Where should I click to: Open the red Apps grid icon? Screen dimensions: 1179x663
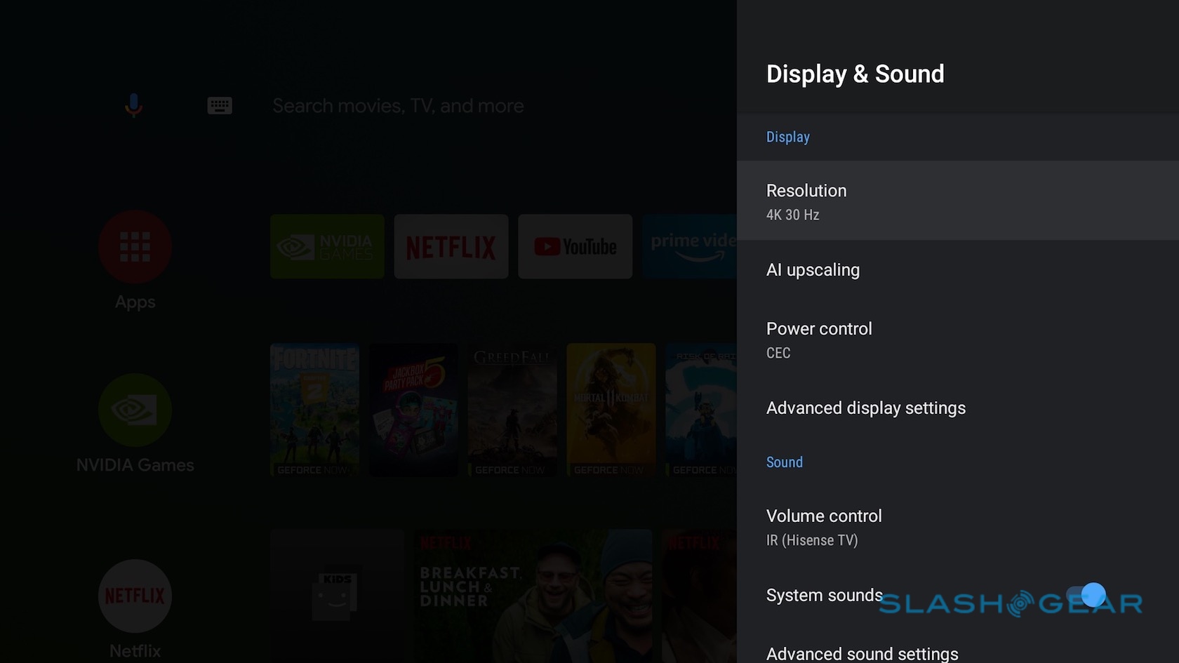click(x=135, y=246)
